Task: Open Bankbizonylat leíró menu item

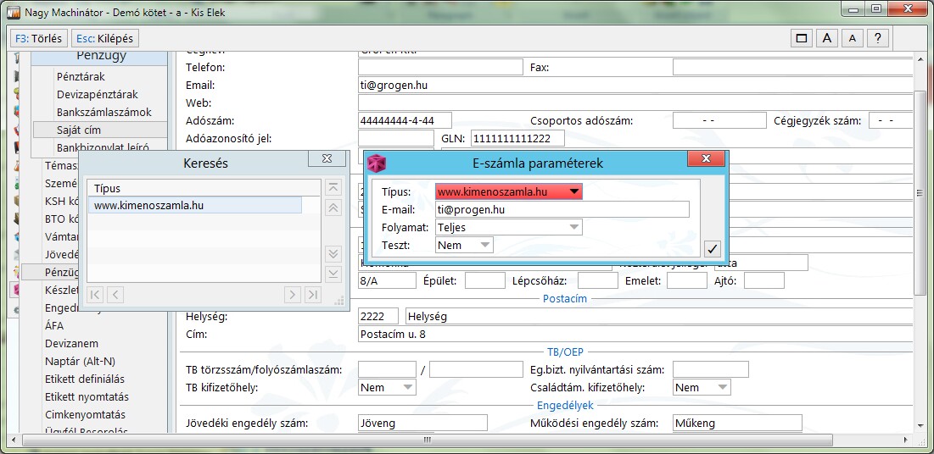Action: click(103, 147)
